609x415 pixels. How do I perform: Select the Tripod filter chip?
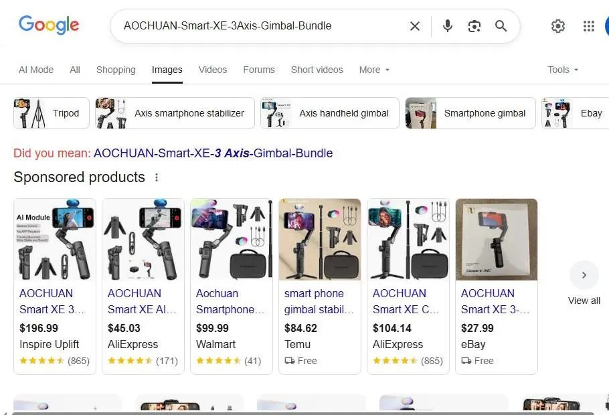tap(51, 113)
